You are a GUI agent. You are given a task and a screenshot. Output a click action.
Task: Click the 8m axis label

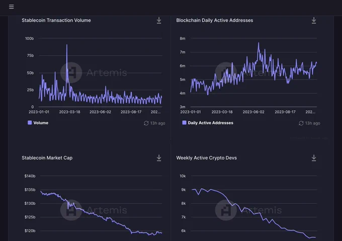183,38
